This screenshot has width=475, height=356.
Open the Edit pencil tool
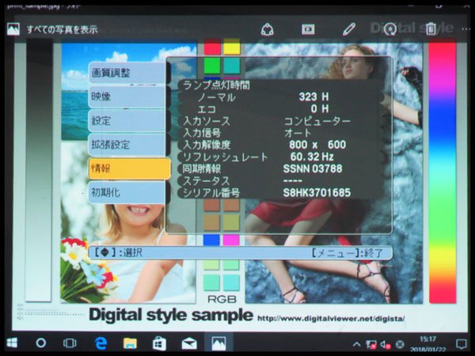[348, 30]
